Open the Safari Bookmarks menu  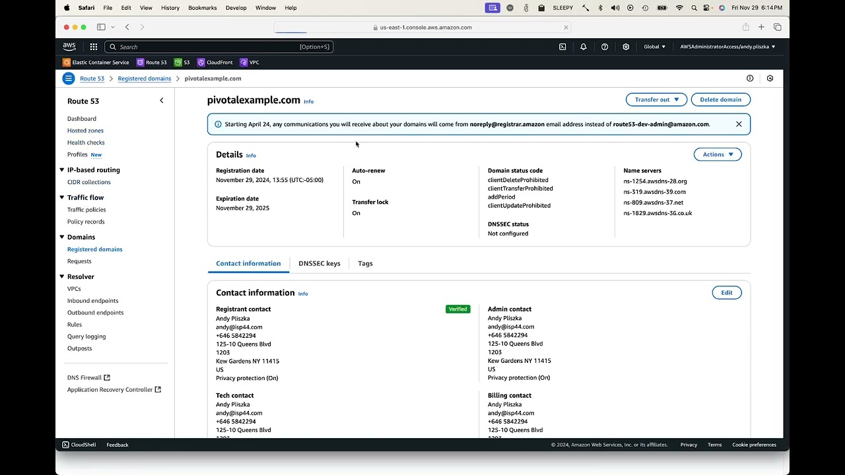pyautogui.click(x=202, y=8)
